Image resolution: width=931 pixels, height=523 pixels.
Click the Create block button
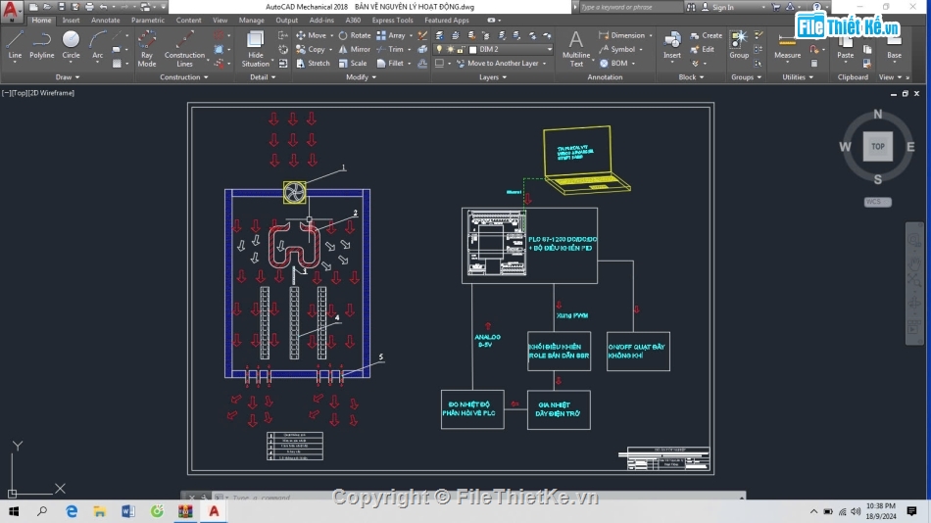point(707,35)
